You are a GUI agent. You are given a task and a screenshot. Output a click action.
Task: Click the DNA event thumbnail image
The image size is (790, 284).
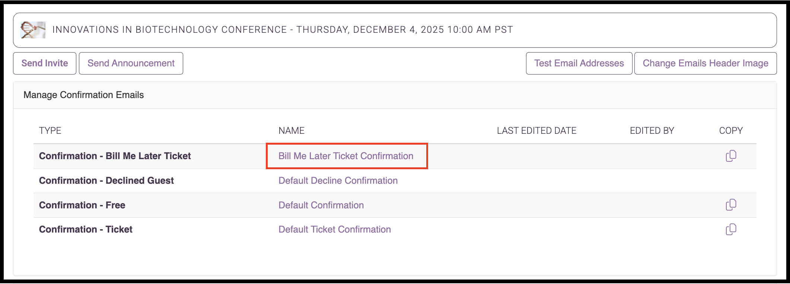click(33, 30)
